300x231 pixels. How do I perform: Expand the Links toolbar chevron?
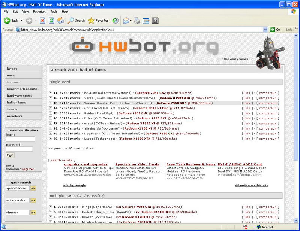pyautogui.click(x=297, y=28)
